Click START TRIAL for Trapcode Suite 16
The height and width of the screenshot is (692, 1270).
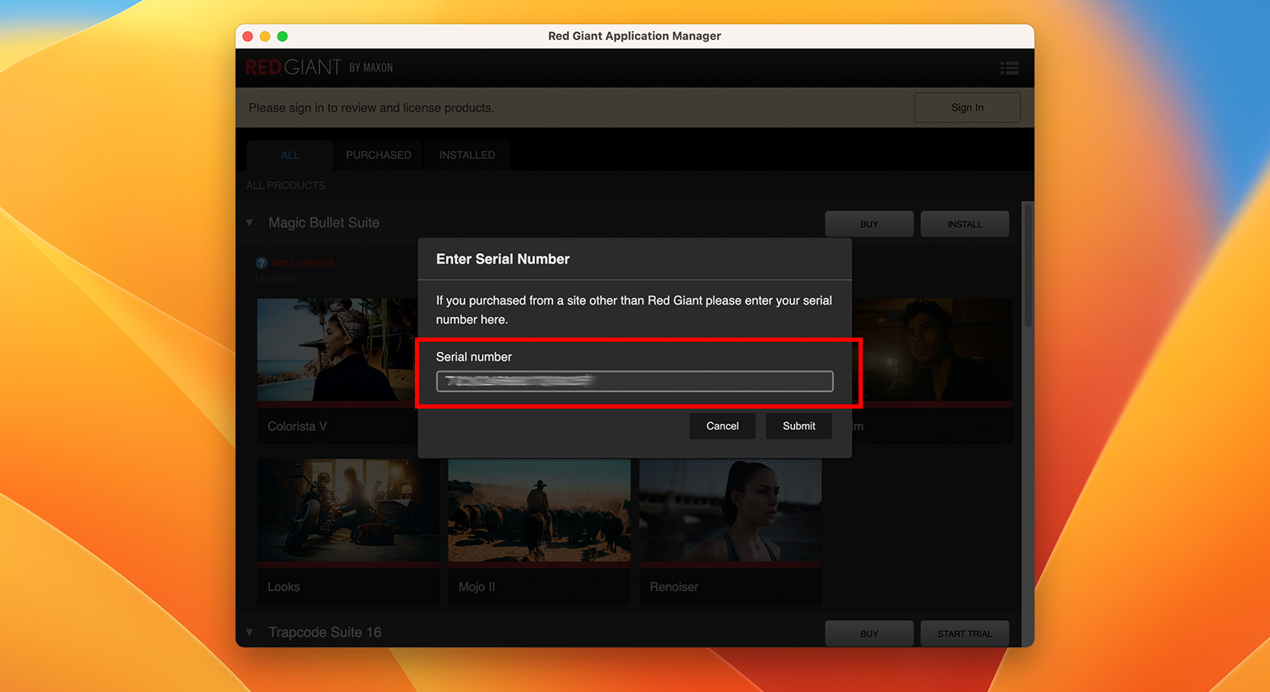pos(964,634)
